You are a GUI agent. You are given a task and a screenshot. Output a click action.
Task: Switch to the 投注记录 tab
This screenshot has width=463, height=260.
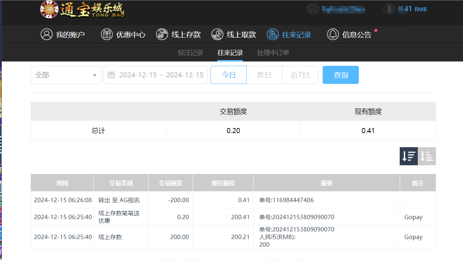(x=191, y=52)
